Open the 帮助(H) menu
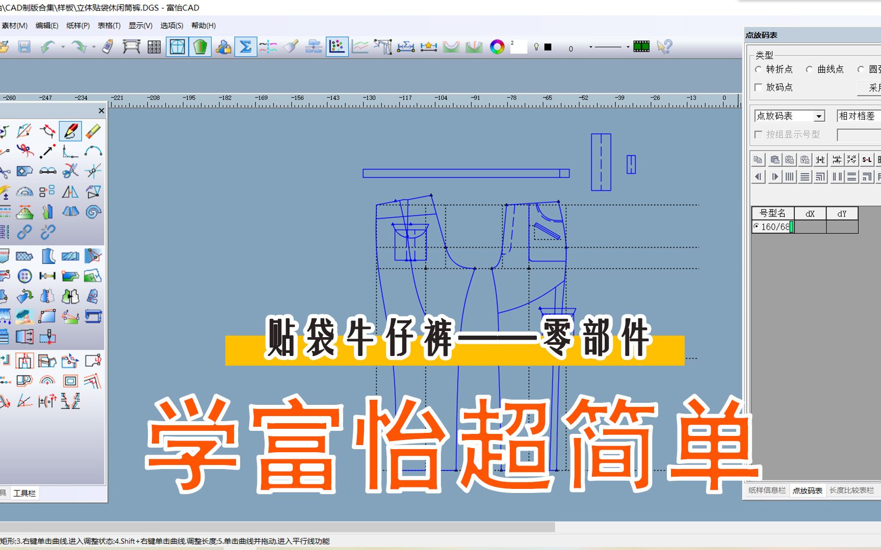 click(x=203, y=25)
